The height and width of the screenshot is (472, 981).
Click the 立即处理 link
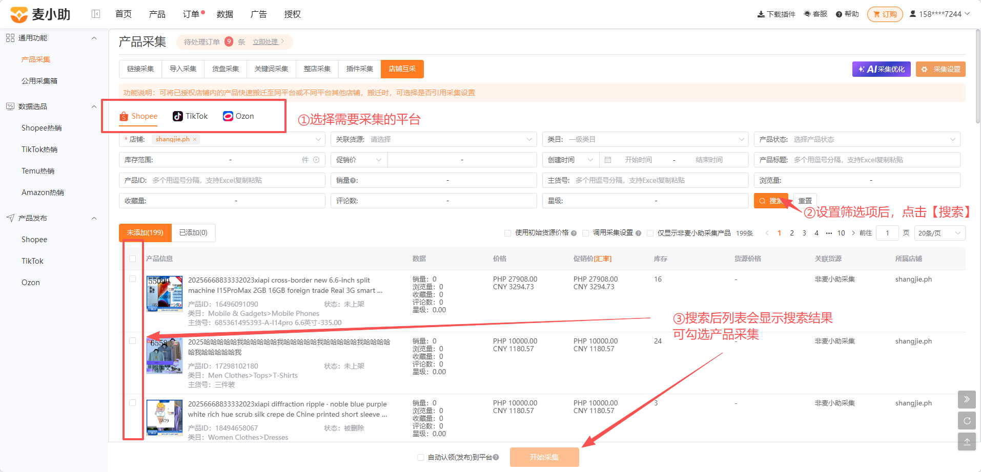pyautogui.click(x=265, y=42)
